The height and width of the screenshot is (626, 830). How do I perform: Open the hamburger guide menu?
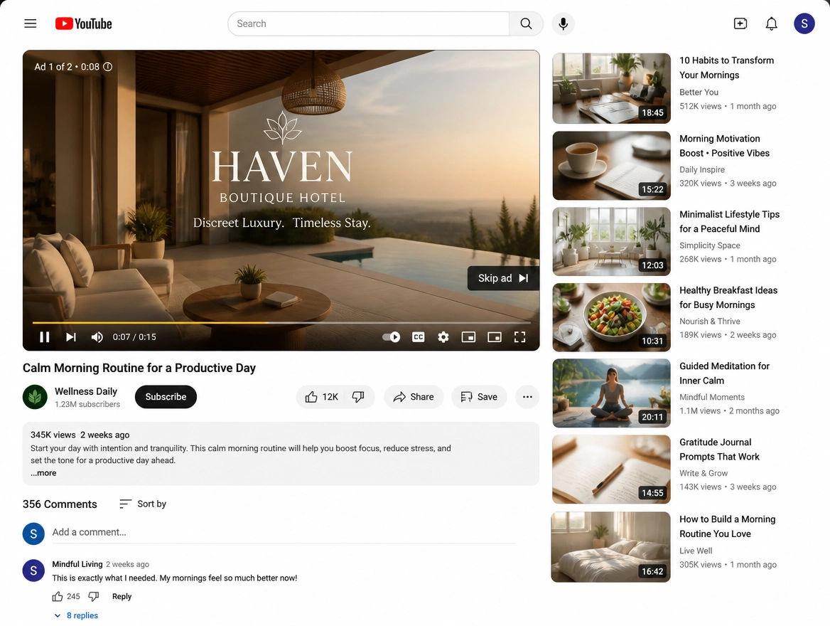pyautogui.click(x=30, y=23)
